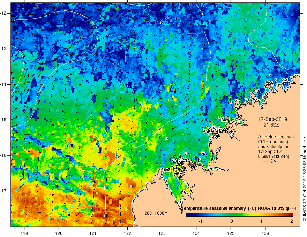Viewport: 307px width, 237px height.
Task: Click the IMOS copyright timestamp text
Action: (x=305, y=179)
